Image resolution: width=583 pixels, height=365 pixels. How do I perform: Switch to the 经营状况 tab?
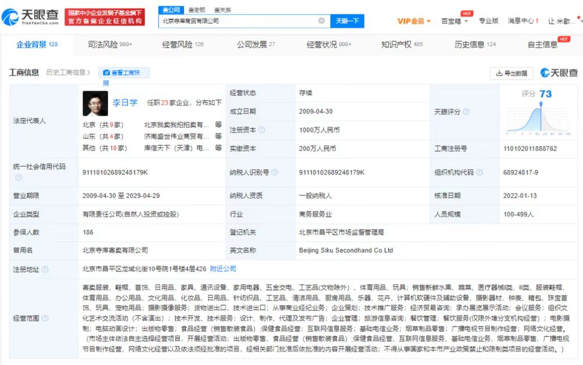(329, 45)
